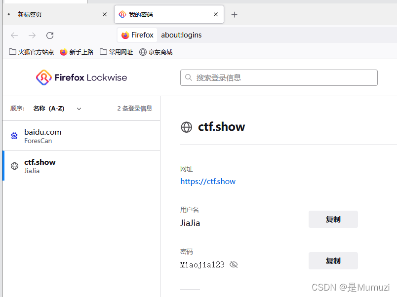Viewport: 397px width, 297px height.
Task: Click the ctf.show globe icon
Action: pyautogui.click(x=186, y=127)
